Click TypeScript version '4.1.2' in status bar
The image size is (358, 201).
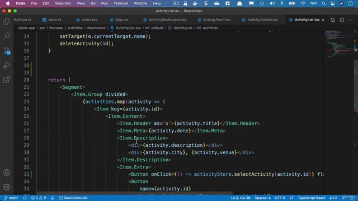point(333,198)
